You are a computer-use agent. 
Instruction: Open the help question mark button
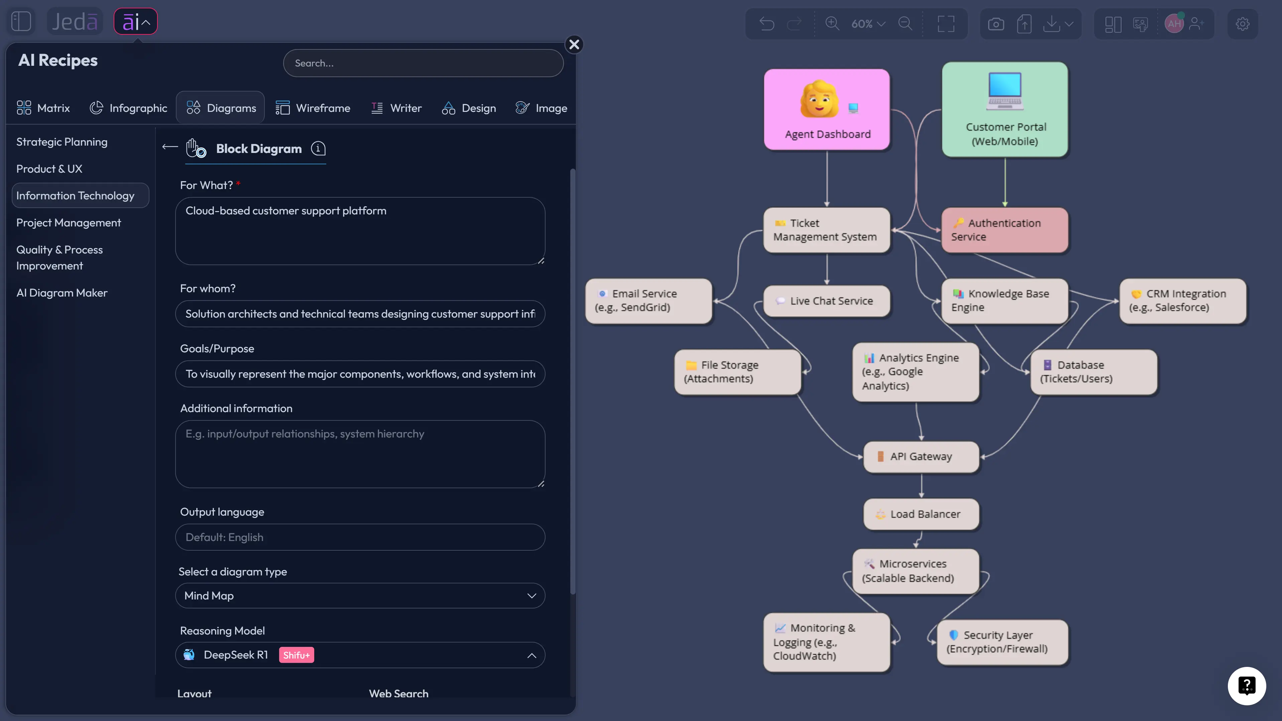point(1246,686)
